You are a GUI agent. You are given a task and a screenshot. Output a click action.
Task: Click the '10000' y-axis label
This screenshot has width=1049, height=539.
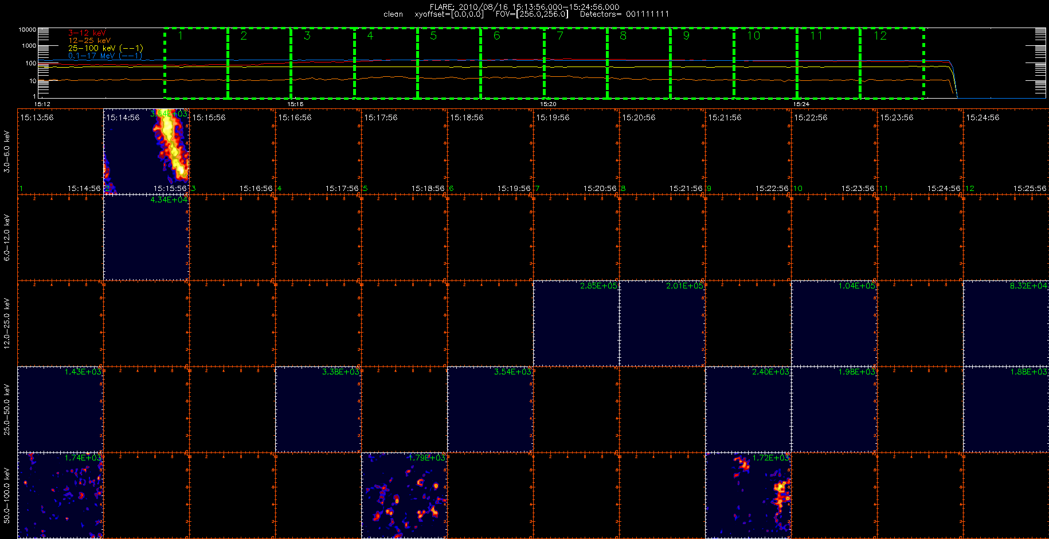pyautogui.click(x=27, y=29)
